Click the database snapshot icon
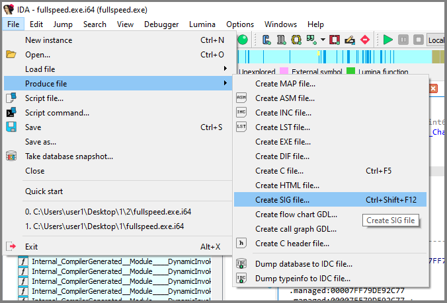Image resolution: width=447 pixels, height=303 pixels. coord(11,156)
